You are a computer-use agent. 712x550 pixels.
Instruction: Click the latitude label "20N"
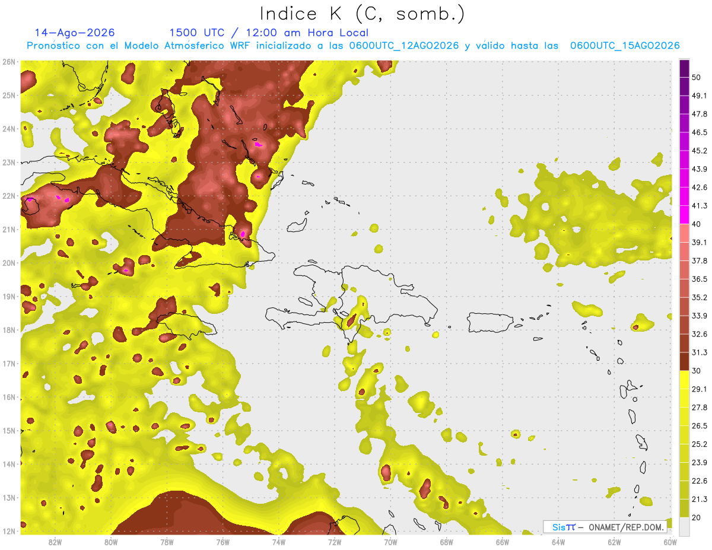click(9, 263)
